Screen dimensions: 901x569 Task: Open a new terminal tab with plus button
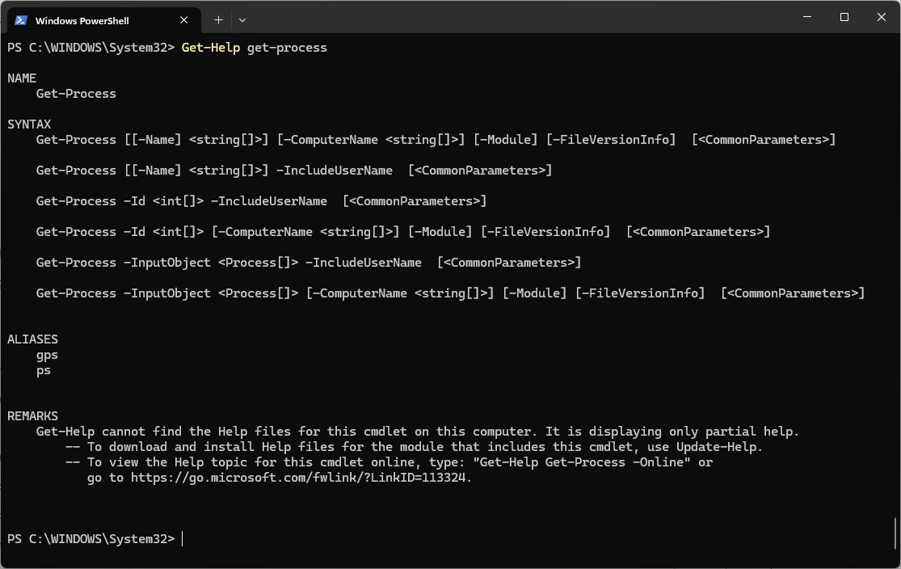pyautogui.click(x=217, y=19)
